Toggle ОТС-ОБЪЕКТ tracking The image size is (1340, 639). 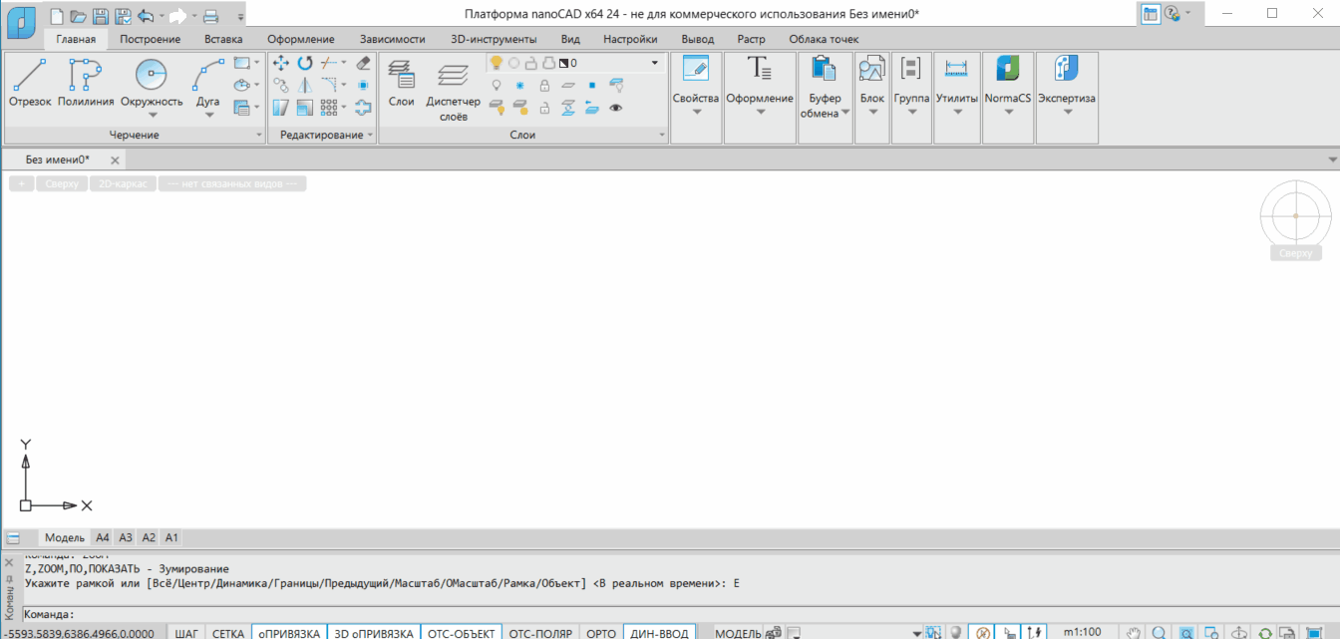461,633
